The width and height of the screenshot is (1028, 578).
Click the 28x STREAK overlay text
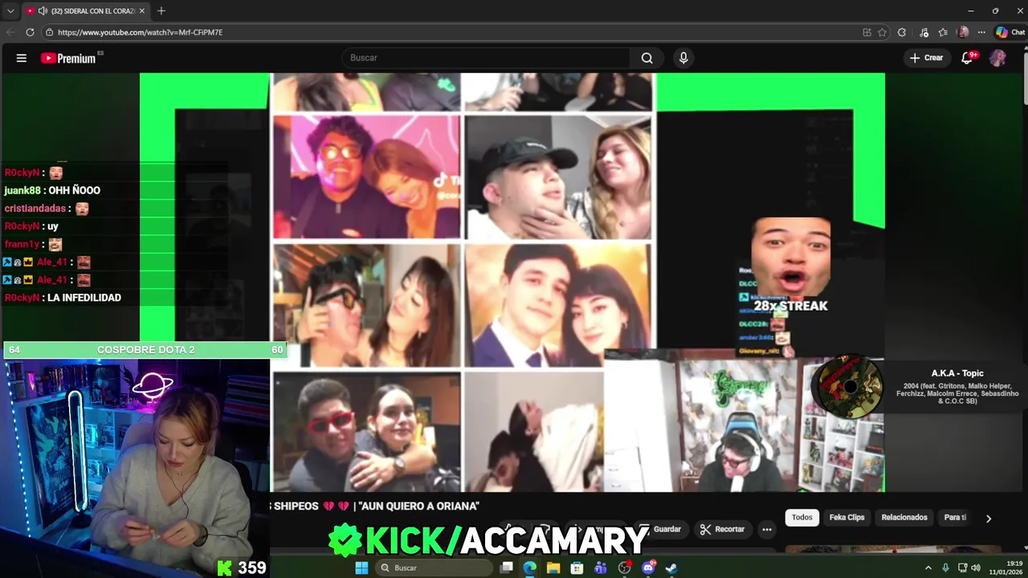tap(790, 306)
